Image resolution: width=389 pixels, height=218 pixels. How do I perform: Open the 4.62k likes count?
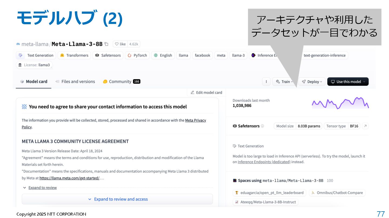point(133,44)
